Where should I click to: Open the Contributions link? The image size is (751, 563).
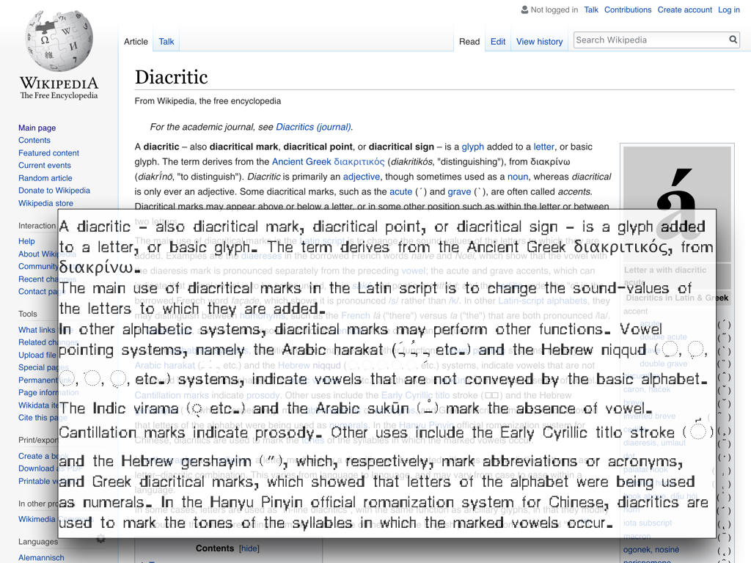[628, 10]
